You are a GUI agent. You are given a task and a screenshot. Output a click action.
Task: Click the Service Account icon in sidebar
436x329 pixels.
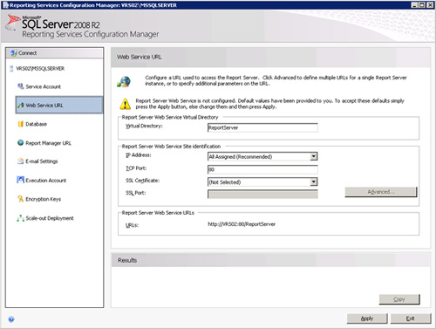point(20,86)
